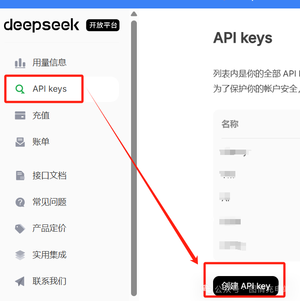Click the 充值 wallet card icon
Screen dimensions: 300x301
(20, 115)
